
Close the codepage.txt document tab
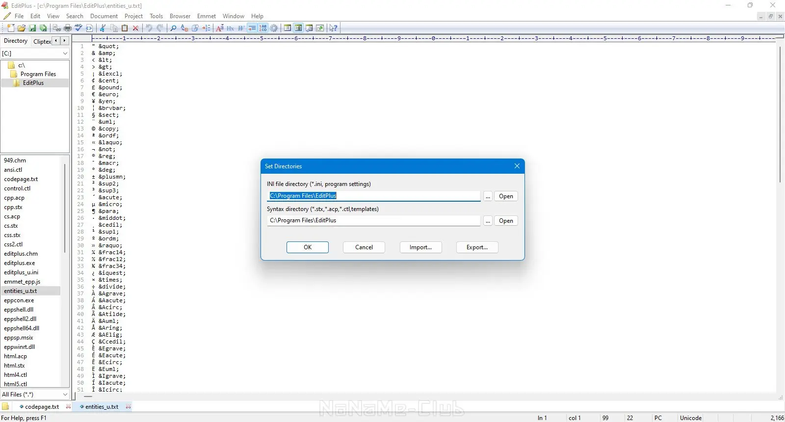[68, 406]
